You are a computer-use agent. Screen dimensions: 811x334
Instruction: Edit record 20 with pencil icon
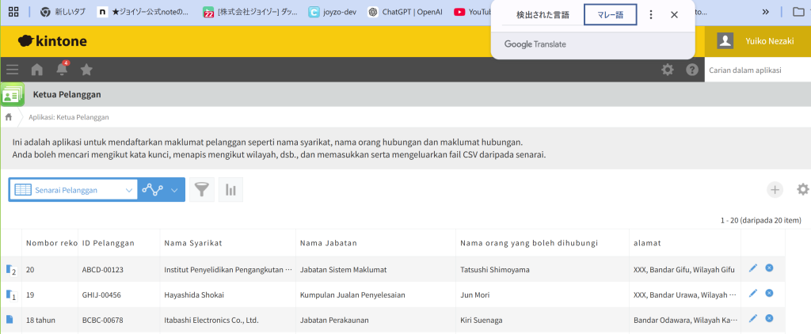point(753,268)
